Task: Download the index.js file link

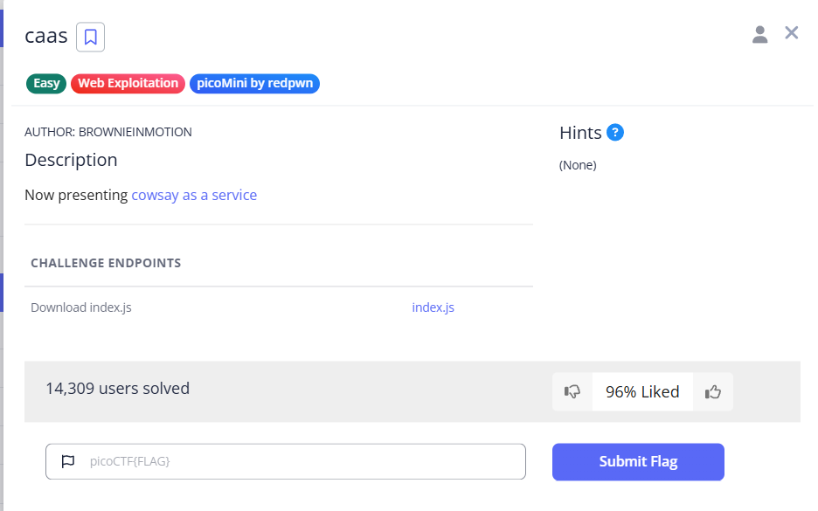Action: point(433,307)
